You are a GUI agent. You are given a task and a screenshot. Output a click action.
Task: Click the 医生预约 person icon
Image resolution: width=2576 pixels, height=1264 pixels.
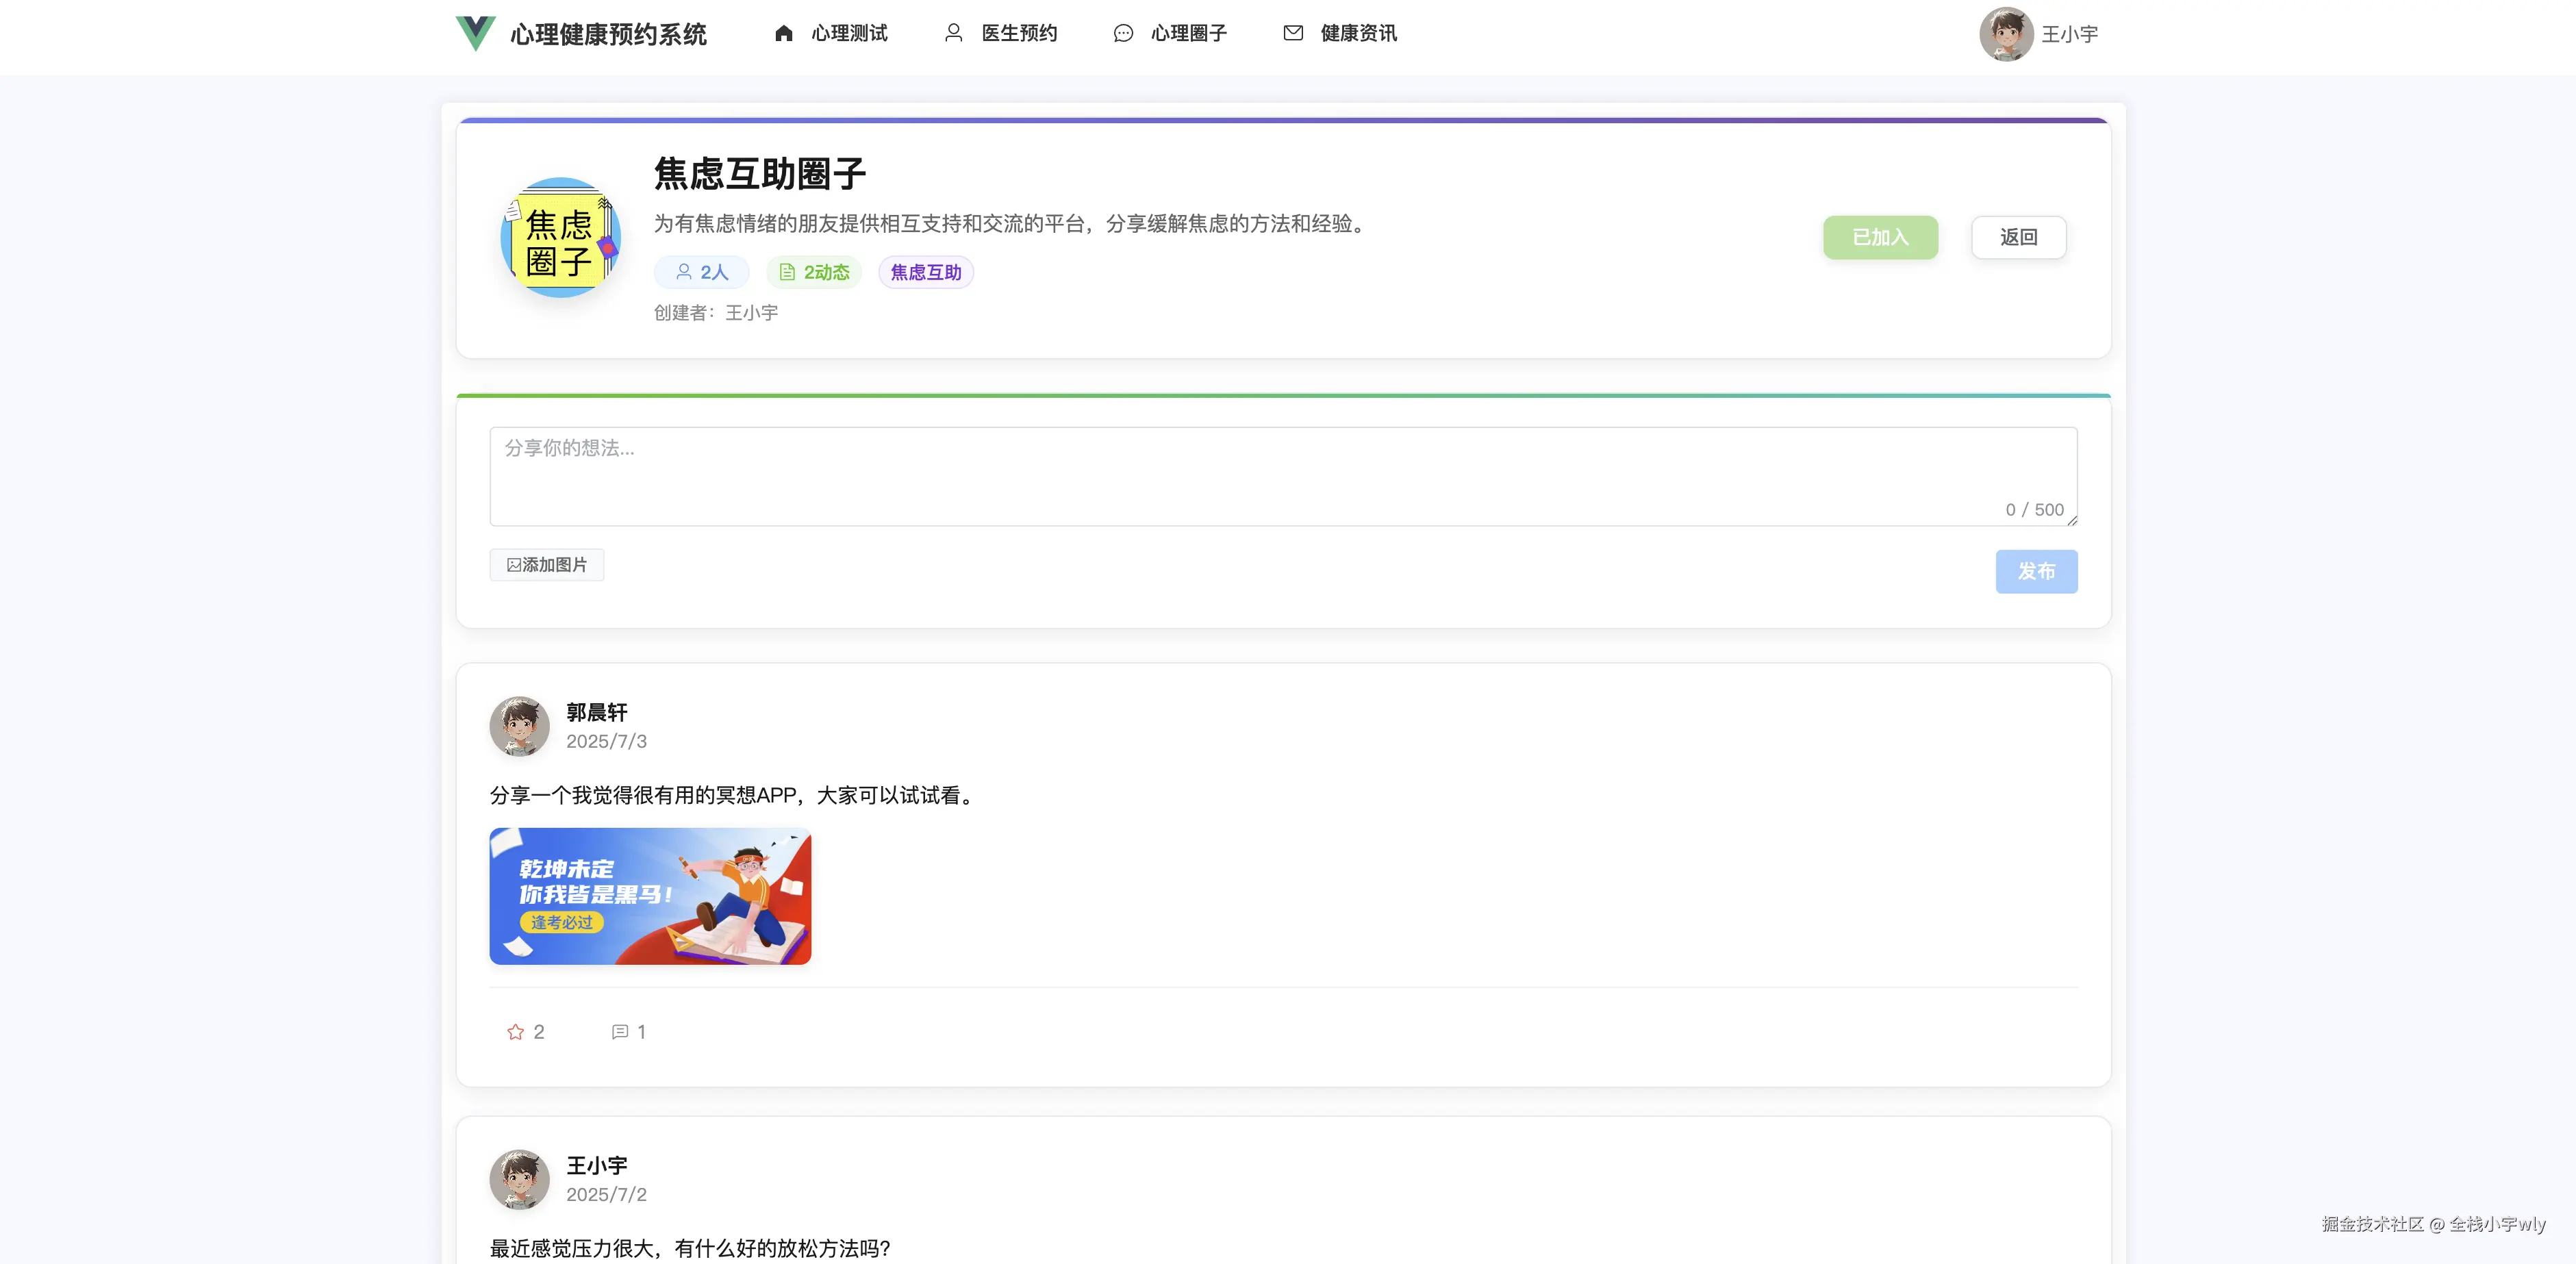click(955, 33)
